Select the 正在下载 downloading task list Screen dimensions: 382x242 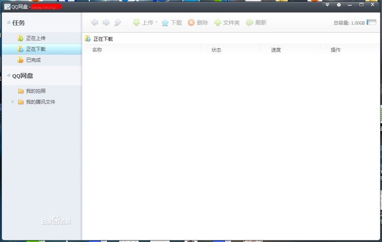click(35, 49)
